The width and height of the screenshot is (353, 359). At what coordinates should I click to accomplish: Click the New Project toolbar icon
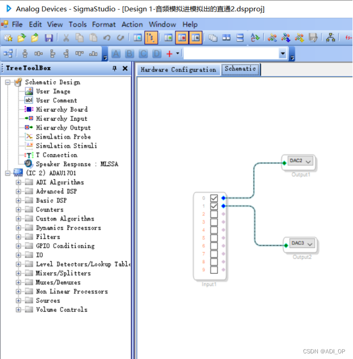pyautogui.click(x=8, y=38)
